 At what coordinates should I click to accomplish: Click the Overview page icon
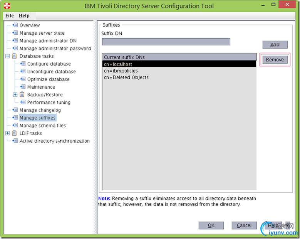[x=15, y=25]
